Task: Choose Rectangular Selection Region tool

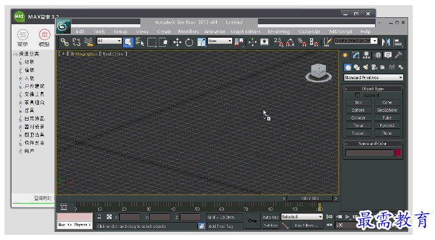Action: (152, 42)
